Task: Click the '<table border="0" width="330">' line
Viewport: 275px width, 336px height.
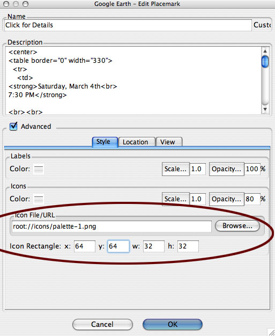Action: click(x=61, y=61)
